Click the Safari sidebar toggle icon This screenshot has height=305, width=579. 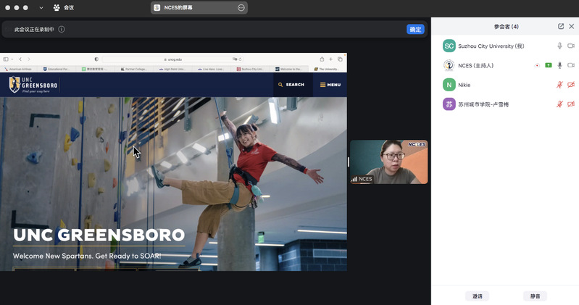pos(7,59)
